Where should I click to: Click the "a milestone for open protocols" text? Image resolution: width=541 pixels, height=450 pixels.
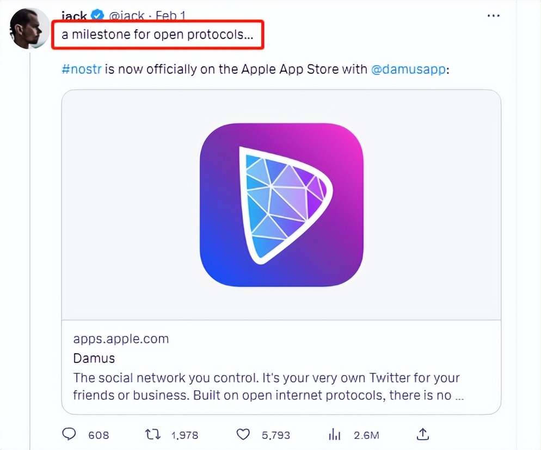tap(157, 35)
